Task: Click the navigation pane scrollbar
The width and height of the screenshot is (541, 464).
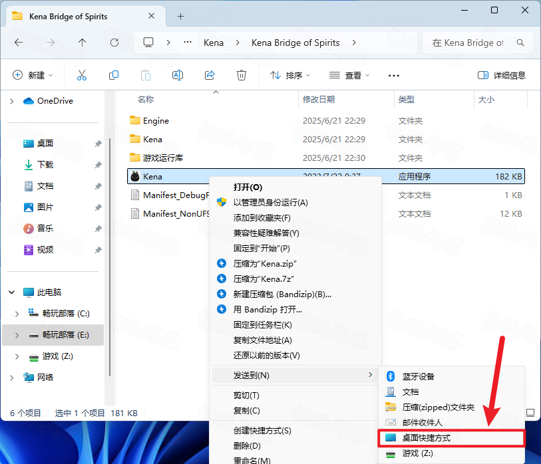Action: (x=110, y=257)
